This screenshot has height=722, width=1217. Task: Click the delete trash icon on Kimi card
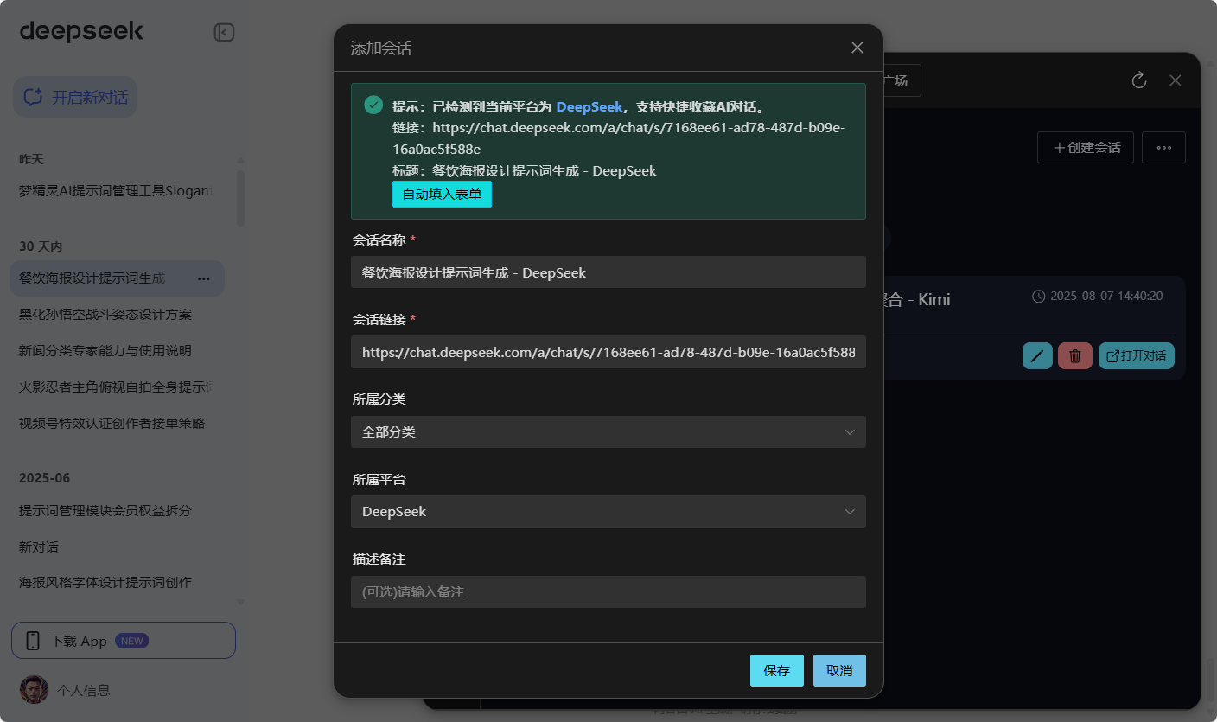click(1075, 356)
